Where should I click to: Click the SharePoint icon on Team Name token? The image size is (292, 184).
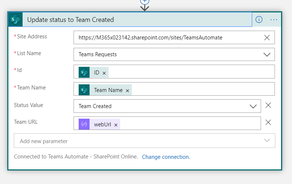pyautogui.click(x=84, y=90)
